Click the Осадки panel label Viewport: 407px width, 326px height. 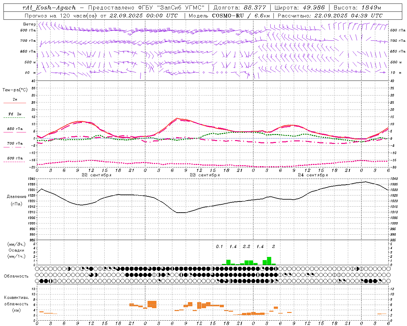pyautogui.click(x=17, y=250)
